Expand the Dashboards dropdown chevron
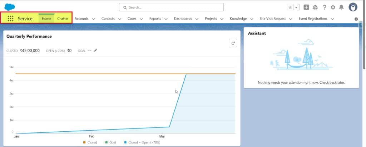The height and width of the screenshot is (147, 366). 197,19
